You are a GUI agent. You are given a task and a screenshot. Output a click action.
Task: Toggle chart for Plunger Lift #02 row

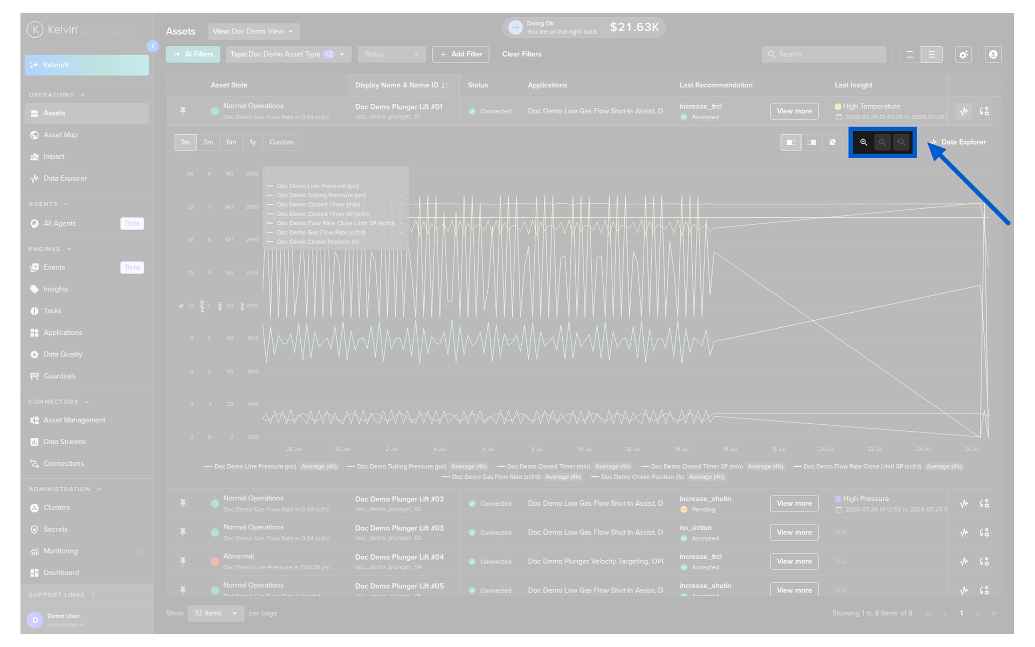click(x=964, y=504)
